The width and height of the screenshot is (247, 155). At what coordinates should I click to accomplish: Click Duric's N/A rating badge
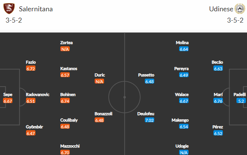point(100,81)
